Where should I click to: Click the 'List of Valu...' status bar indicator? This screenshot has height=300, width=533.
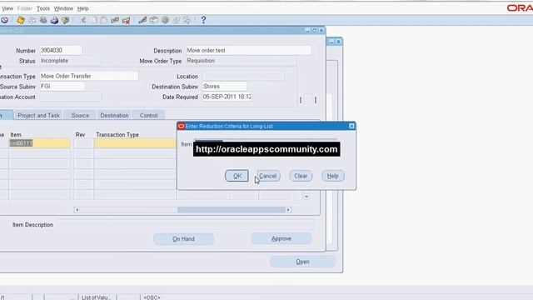[x=97, y=297]
